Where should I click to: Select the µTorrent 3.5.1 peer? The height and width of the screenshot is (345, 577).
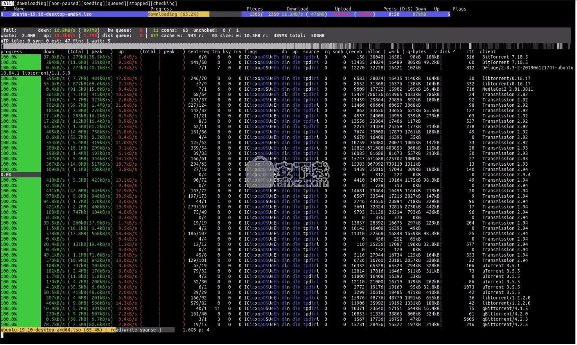[x=501, y=266]
